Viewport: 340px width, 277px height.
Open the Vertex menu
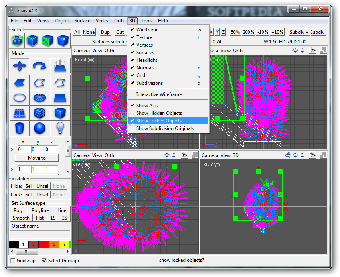point(102,21)
